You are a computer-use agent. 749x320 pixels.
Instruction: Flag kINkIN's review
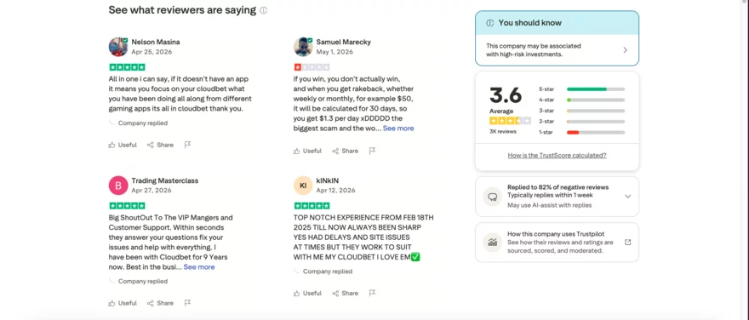pyautogui.click(x=372, y=293)
